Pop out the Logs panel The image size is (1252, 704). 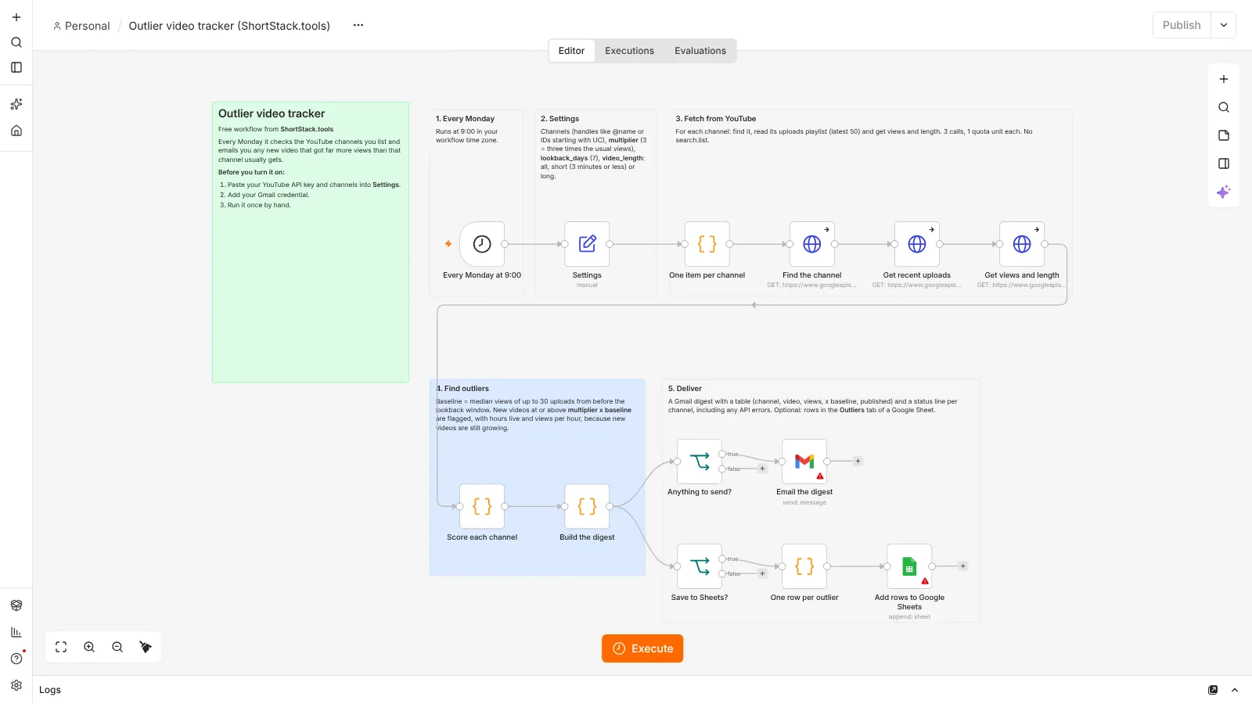[x=1213, y=690]
